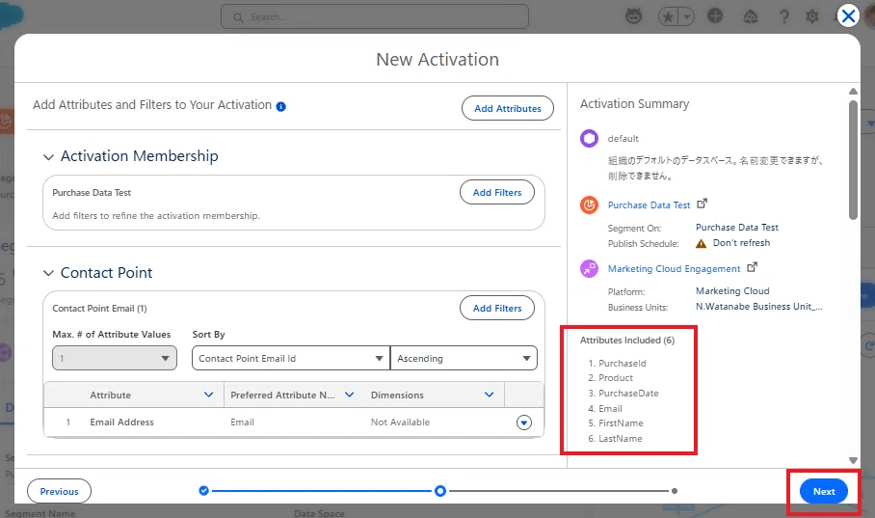Viewport: 875px width, 518px height.
Task: Click the Attributes Included (6) heading
Action: (x=627, y=341)
